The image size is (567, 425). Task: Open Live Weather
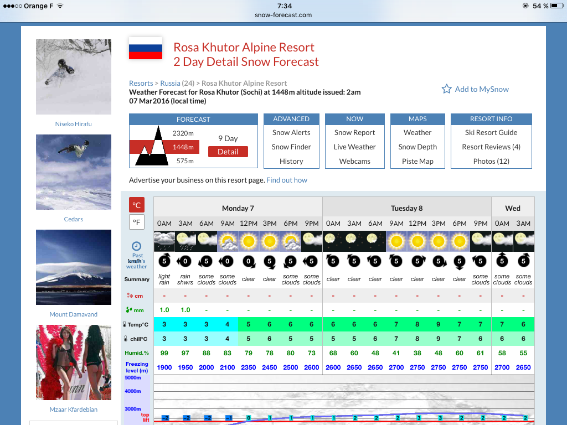coord(354,147)
